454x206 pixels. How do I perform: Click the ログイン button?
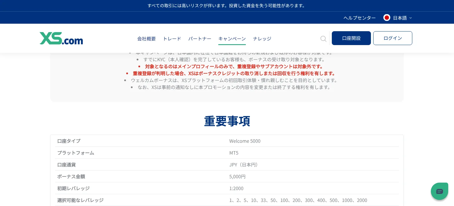tap(393, 38)
